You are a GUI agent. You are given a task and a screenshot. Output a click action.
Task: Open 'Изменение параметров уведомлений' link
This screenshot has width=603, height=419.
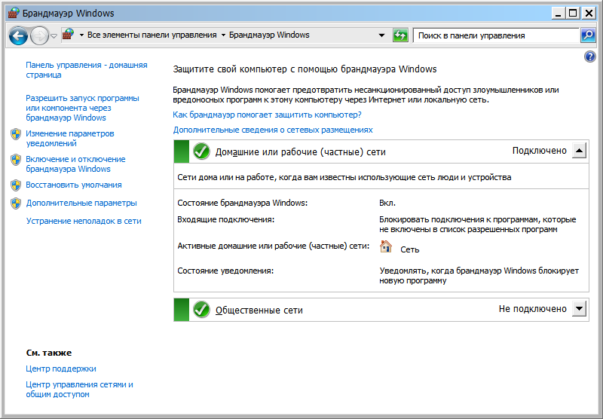point(70,139)
